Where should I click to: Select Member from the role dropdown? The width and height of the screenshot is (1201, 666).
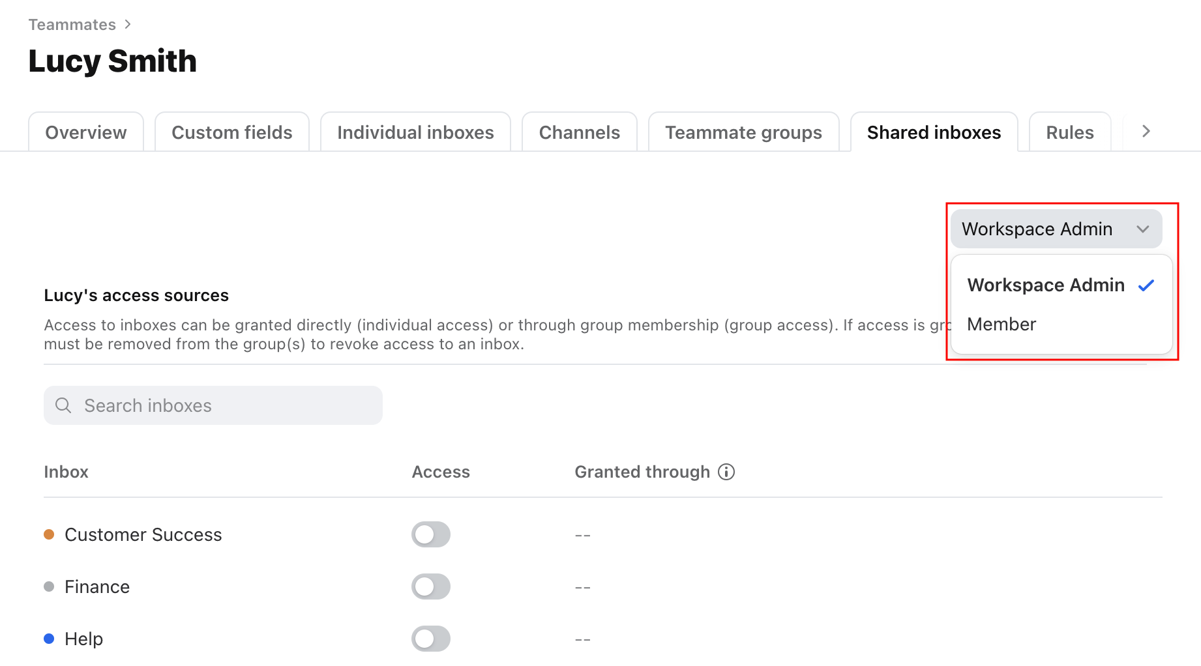[x=1001, y=324]
